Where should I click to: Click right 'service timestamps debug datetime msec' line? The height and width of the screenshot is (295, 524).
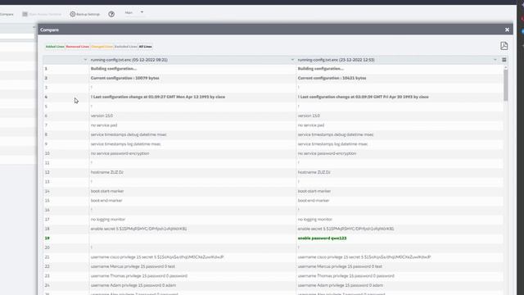(336, 134)
